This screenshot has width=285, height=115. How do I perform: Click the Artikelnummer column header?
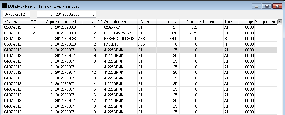(120, 22)
